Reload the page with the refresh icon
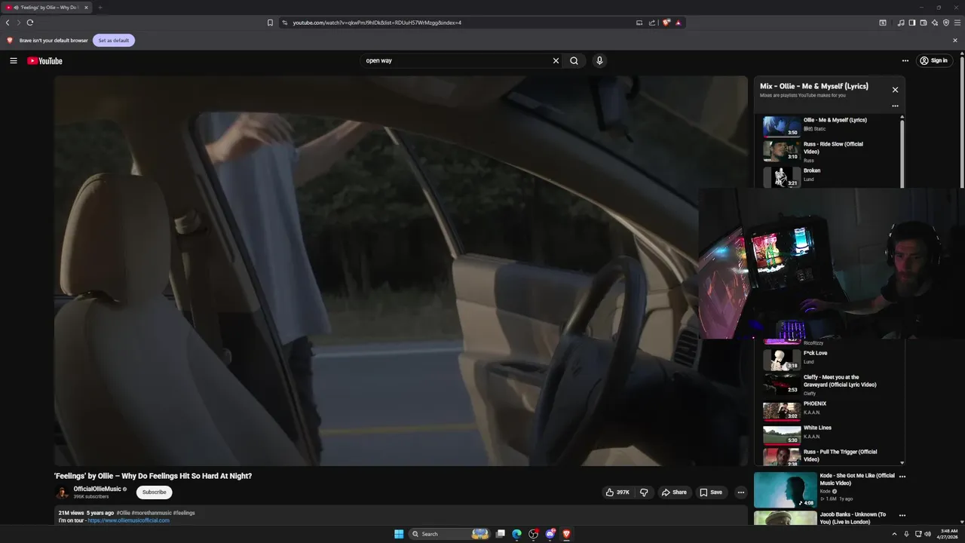Screen dimensions: 965x543 tap(30, 23)
